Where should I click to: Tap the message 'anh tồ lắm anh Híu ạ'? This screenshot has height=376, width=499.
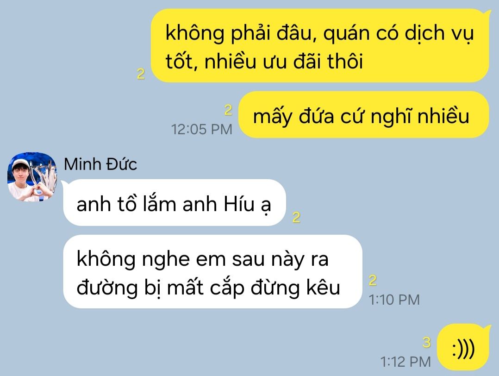click(175, 203)
